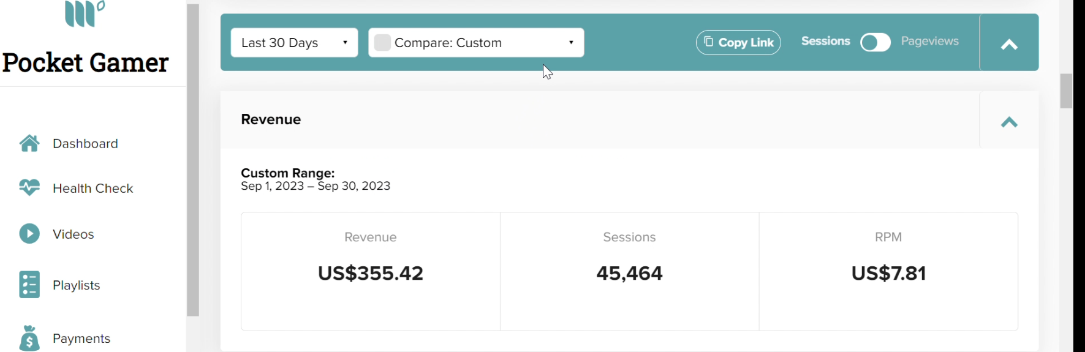This screenshot has height=352, width=1085.
Task: Toggle Sessions to Pageviews switch
Action: tap(875, 42)
